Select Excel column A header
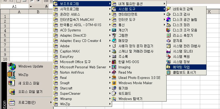Image resolution: width=220 pixels, height=109 pixels. coord(19,12)
